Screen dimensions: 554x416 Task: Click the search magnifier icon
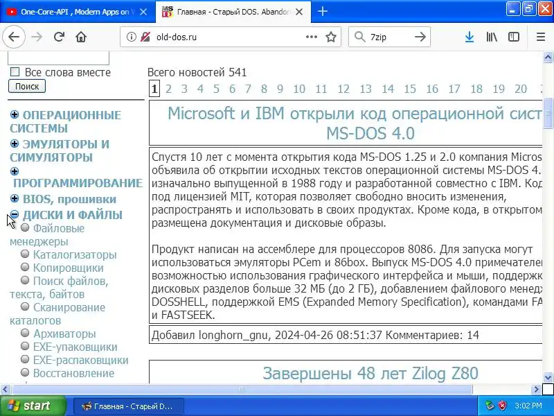(x=359, y=37)
